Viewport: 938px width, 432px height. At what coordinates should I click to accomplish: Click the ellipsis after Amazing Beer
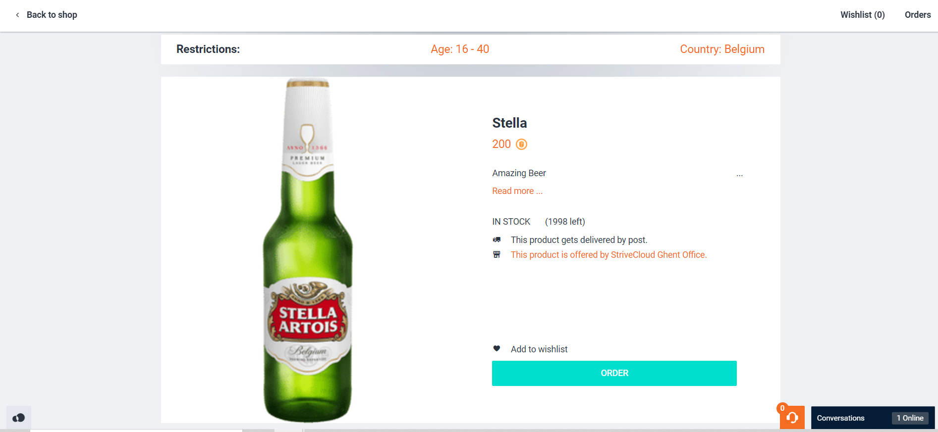(739, 174)
